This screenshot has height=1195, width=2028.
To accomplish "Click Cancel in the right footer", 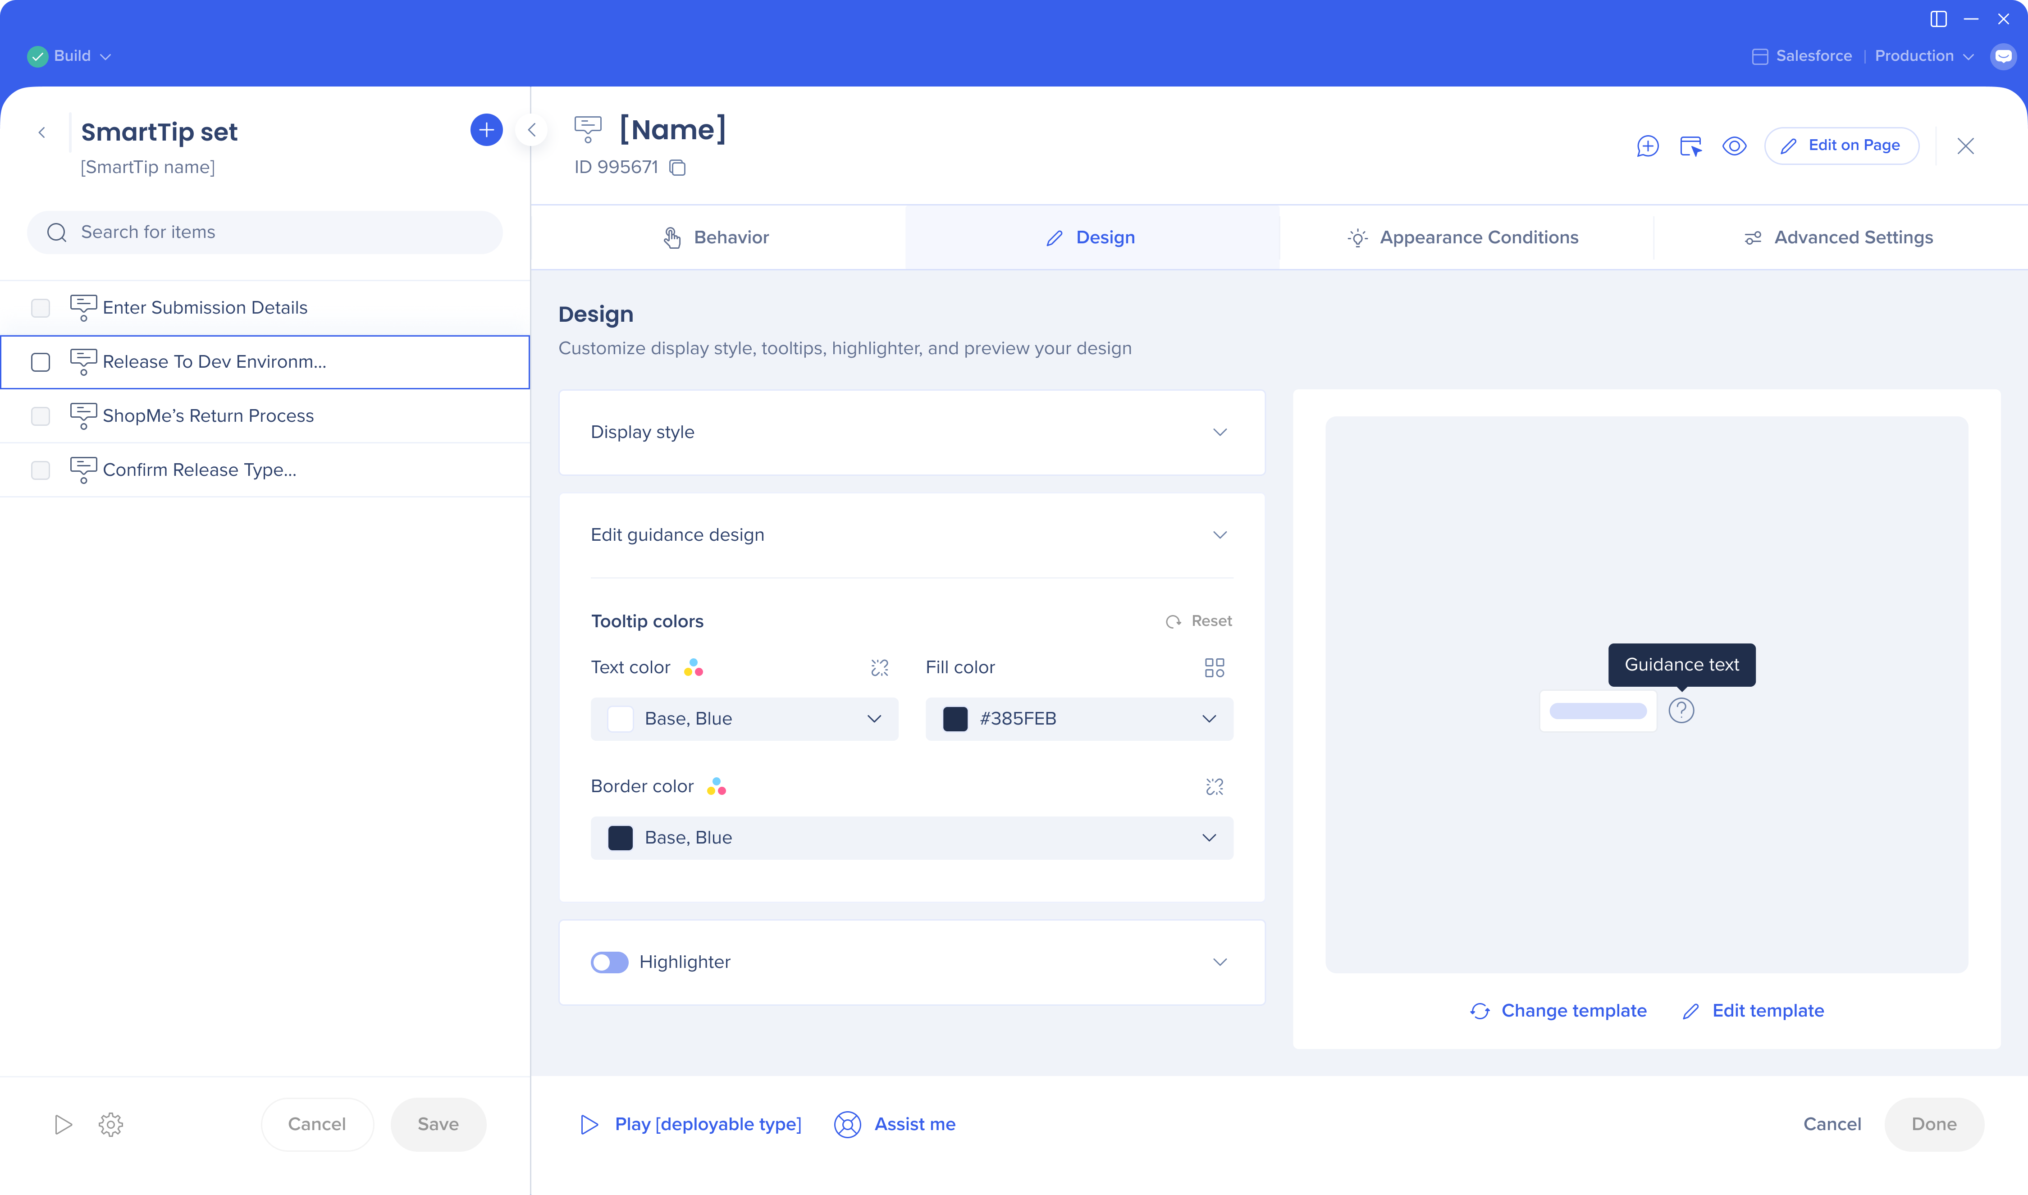I will click(x=1832, y=1125).
